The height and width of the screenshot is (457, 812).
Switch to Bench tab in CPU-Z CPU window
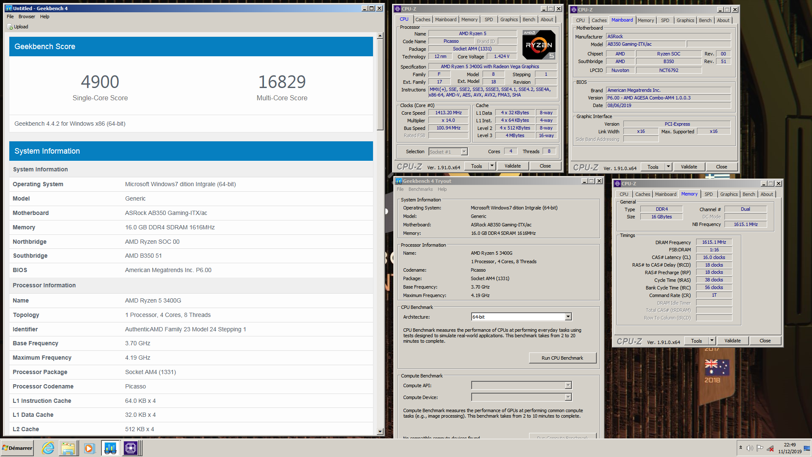pos(529,19)
